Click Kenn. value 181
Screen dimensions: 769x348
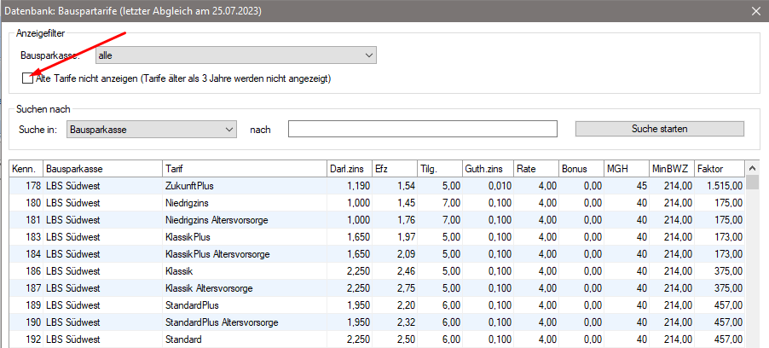(33, 220)
